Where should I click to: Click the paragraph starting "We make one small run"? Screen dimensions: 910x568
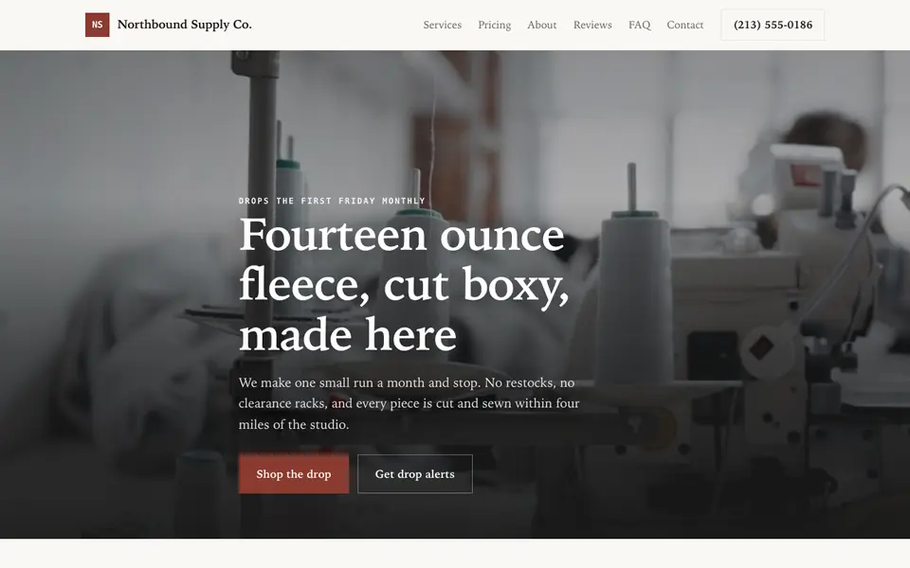409,403
